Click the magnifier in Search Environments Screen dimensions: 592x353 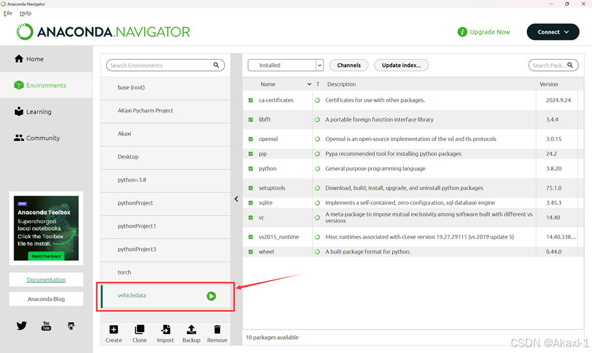(216, 65)
